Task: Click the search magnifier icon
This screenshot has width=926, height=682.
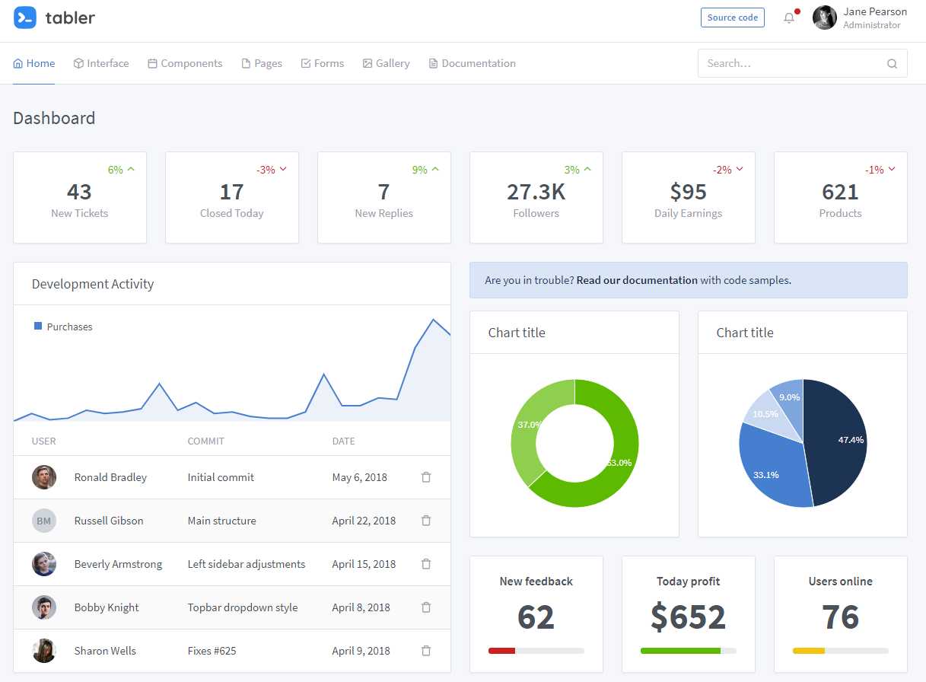Action: coord(892,64)
